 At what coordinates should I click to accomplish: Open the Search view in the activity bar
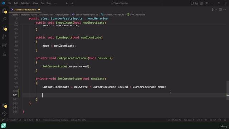pyautogui.click(x=4, y=19)
